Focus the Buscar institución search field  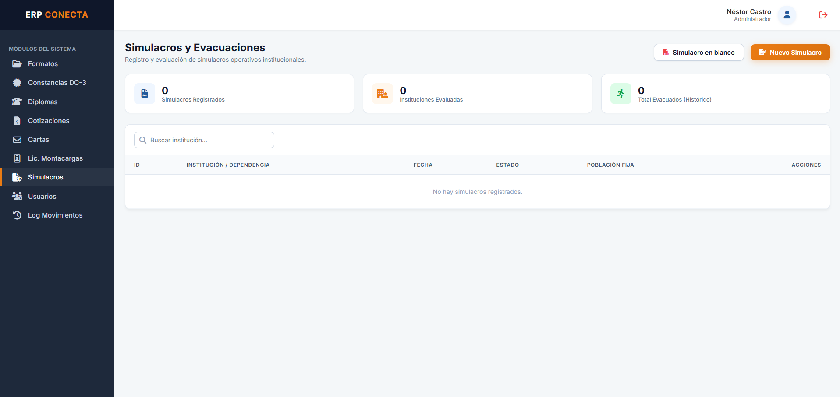(204, 140)
